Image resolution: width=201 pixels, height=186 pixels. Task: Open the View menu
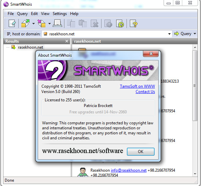pos(45,14)
